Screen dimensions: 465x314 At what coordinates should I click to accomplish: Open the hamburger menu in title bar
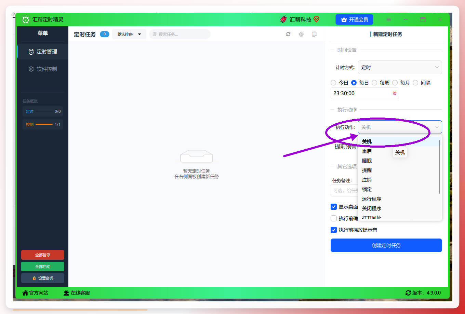tap(389, 20)
